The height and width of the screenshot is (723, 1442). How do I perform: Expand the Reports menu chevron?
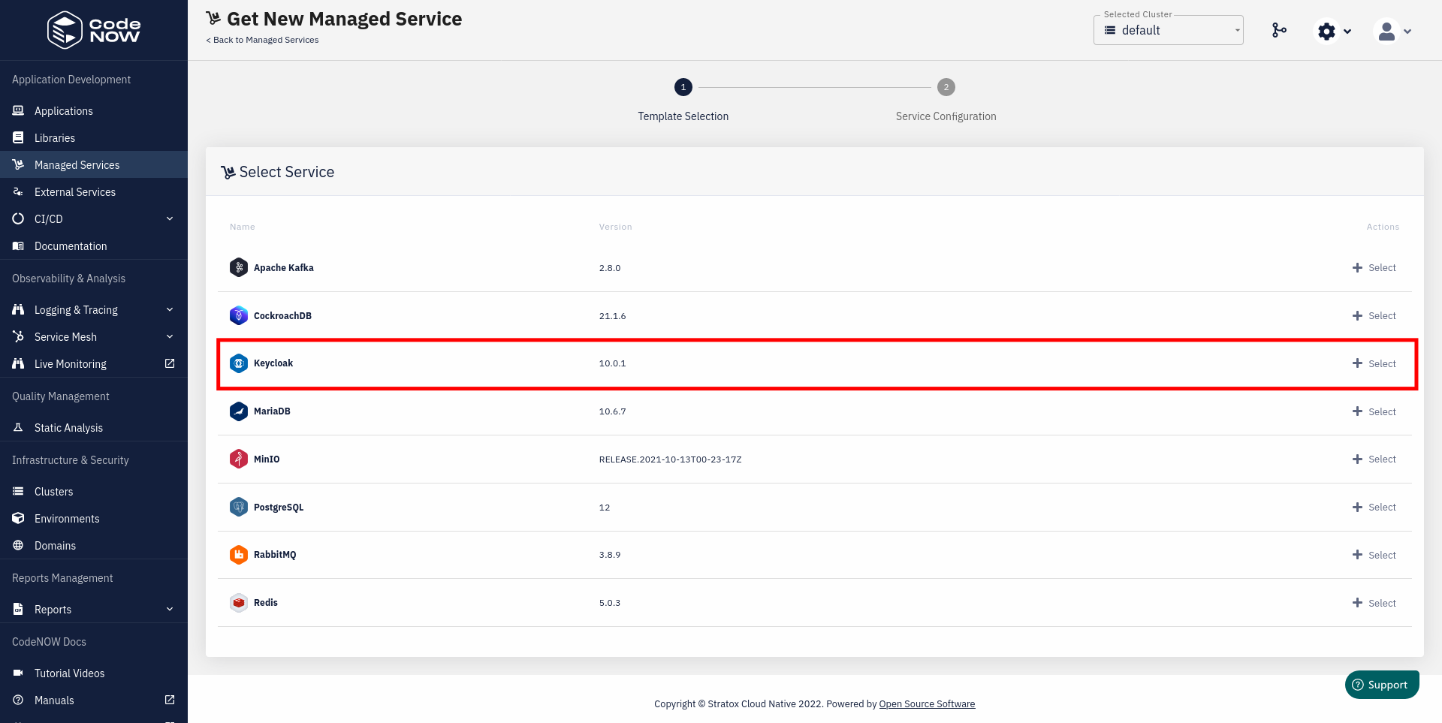pos(170,610)
